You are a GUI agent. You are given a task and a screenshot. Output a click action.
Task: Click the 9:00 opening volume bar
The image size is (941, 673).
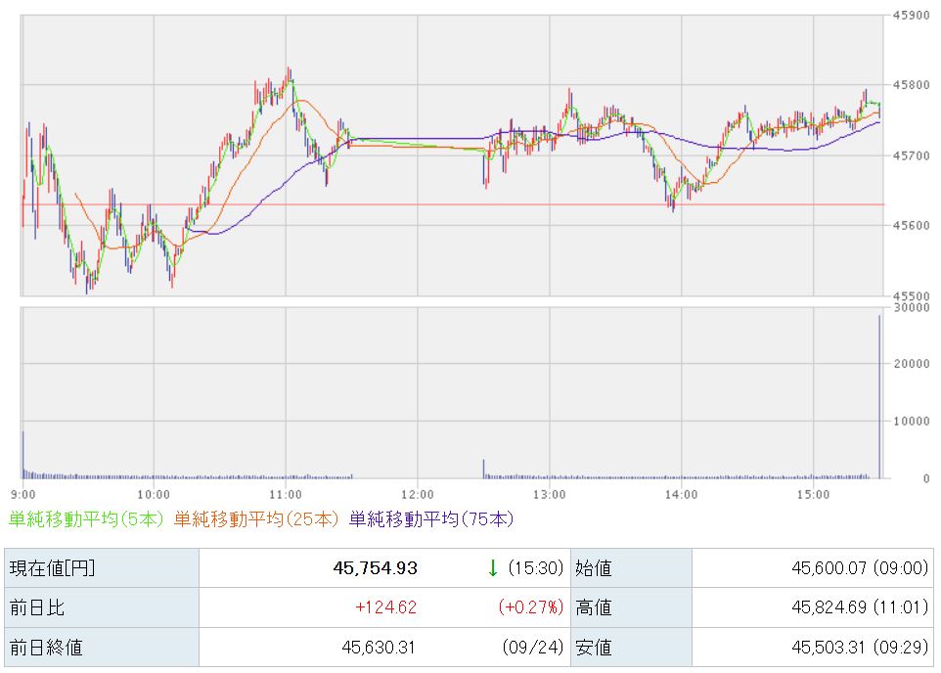(23, 455)
